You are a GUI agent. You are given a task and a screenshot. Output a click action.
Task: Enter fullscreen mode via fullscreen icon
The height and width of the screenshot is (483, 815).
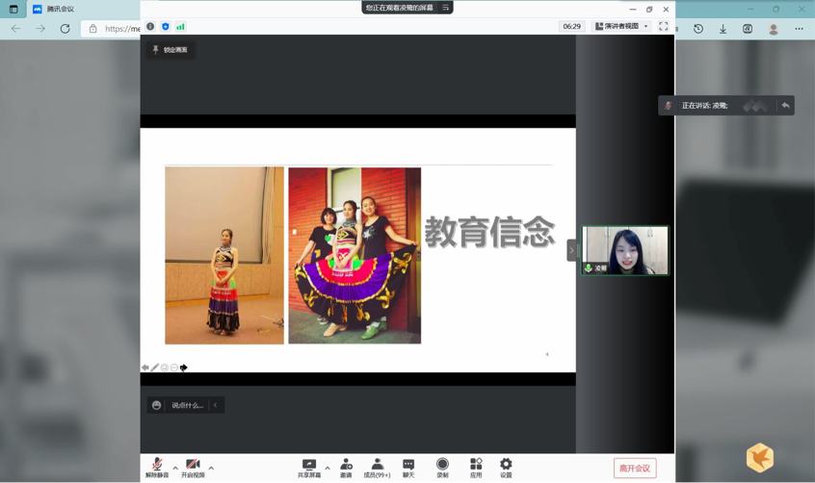(x=664, y=27)
